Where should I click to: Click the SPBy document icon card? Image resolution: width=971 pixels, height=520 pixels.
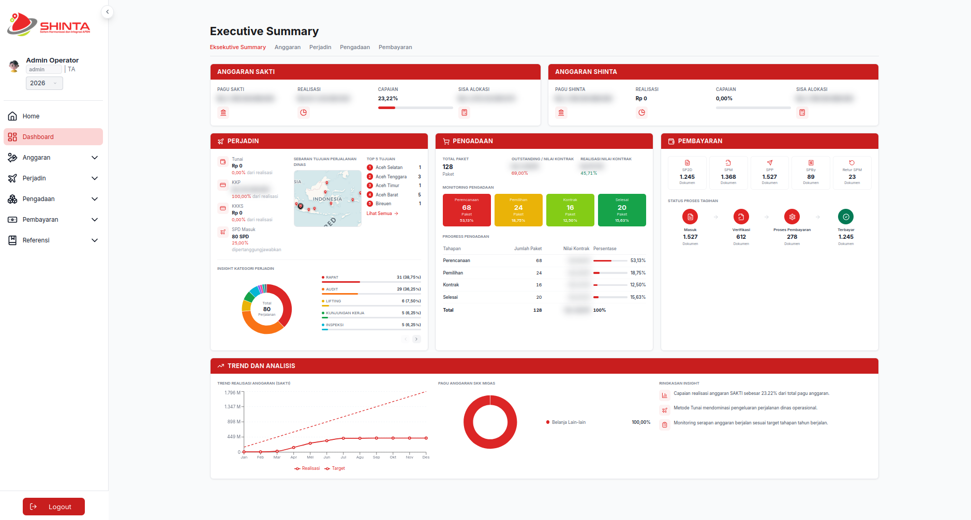pyautogui.click(x=811, y=173)
